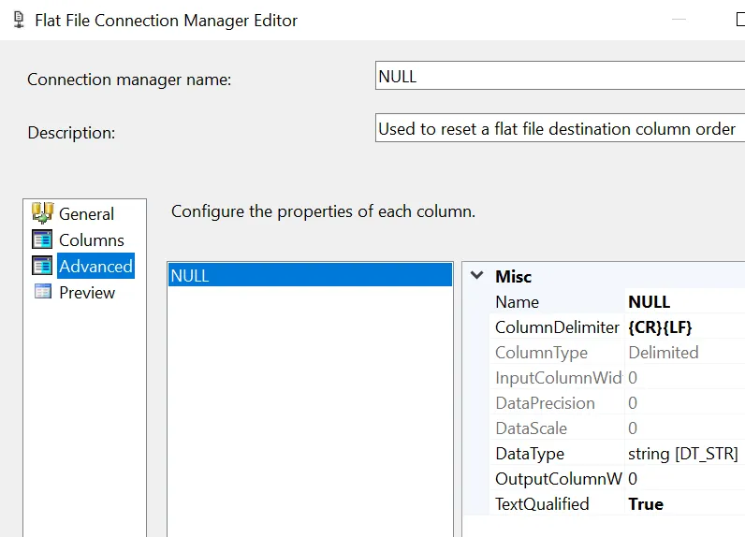
Task: Click the Preview page icon
Action: [x=42, y=292]
